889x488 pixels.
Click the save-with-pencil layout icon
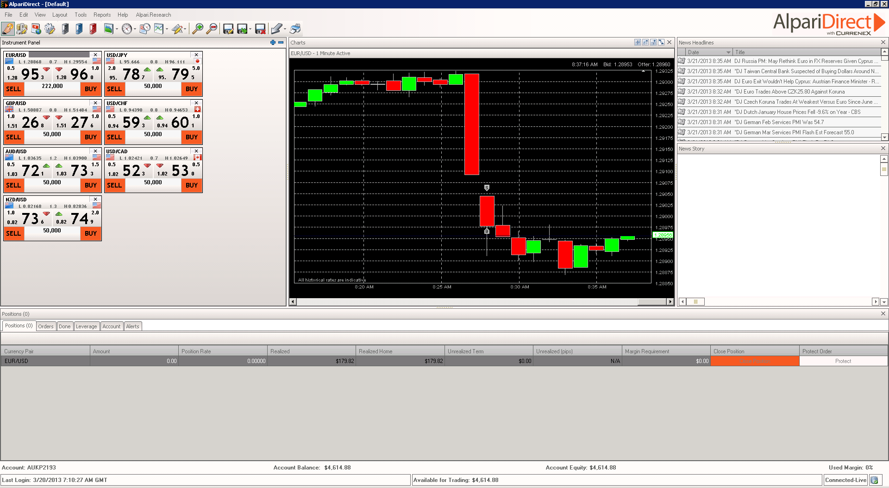228,29
